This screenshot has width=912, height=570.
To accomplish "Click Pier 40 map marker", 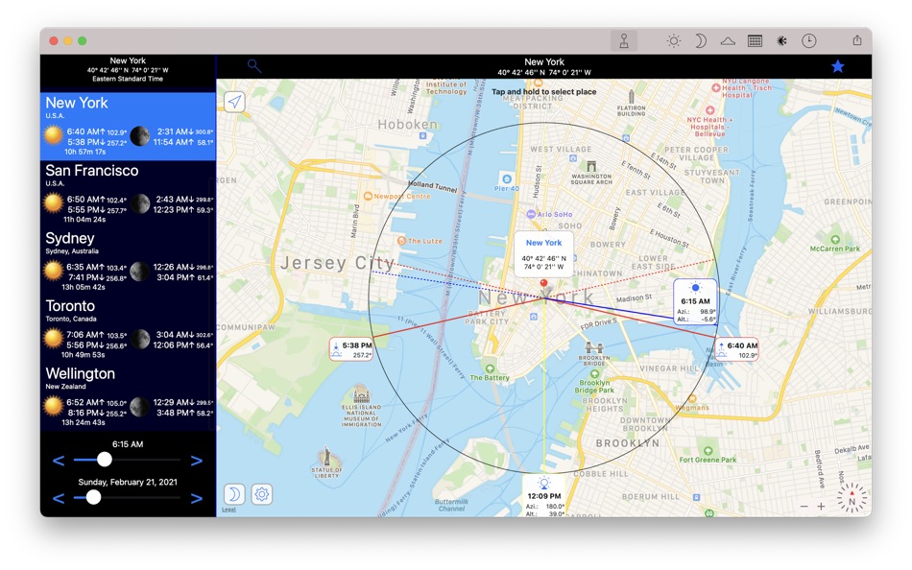I will [x=507, y=179].
